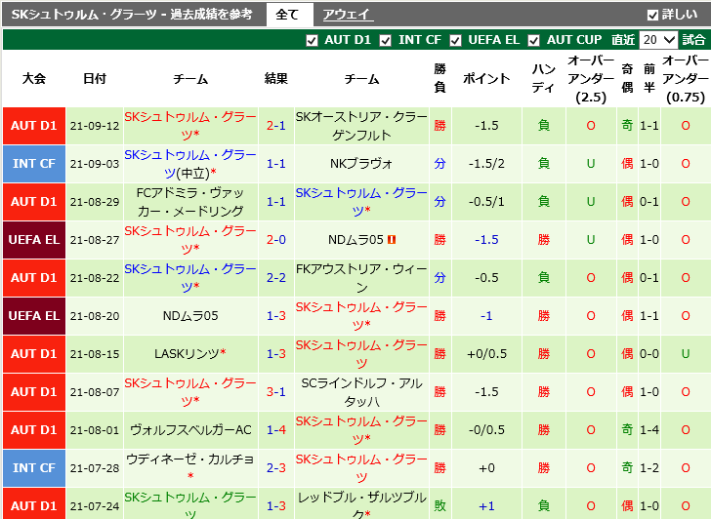
Task: Click the ハンディ column header
Action: click(544, 78)
